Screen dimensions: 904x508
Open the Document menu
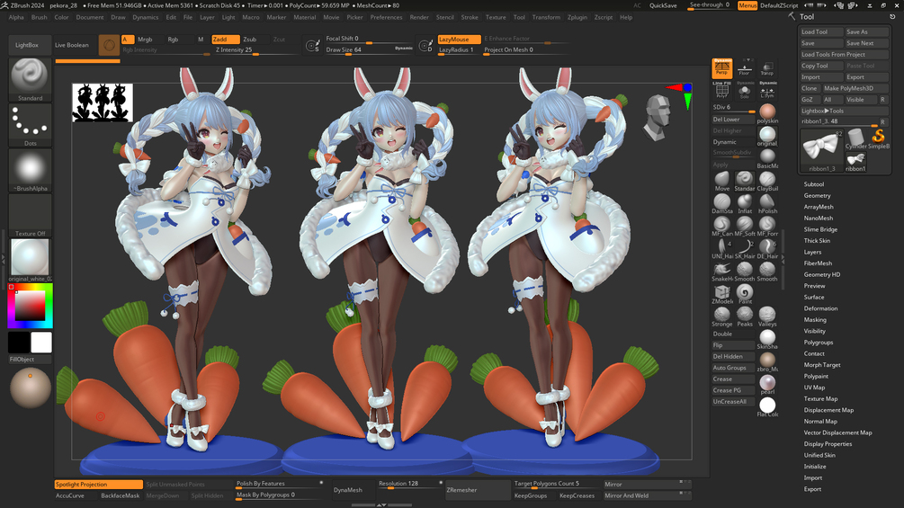(x=90, y=17)
